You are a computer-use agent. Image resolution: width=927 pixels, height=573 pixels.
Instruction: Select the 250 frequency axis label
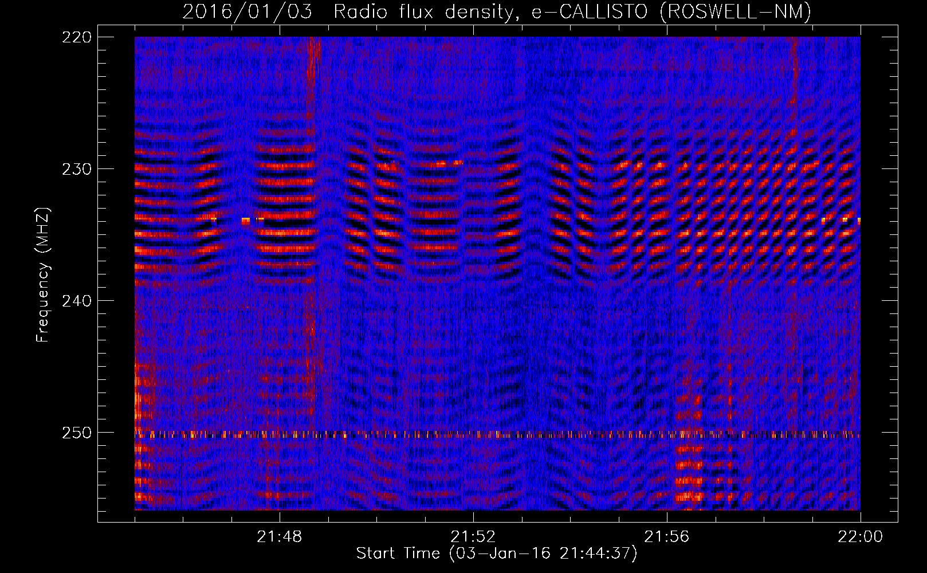tap(76, 433)
